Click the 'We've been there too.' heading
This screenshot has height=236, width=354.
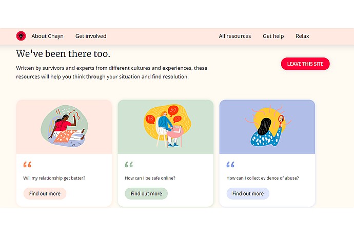point(63,54)
